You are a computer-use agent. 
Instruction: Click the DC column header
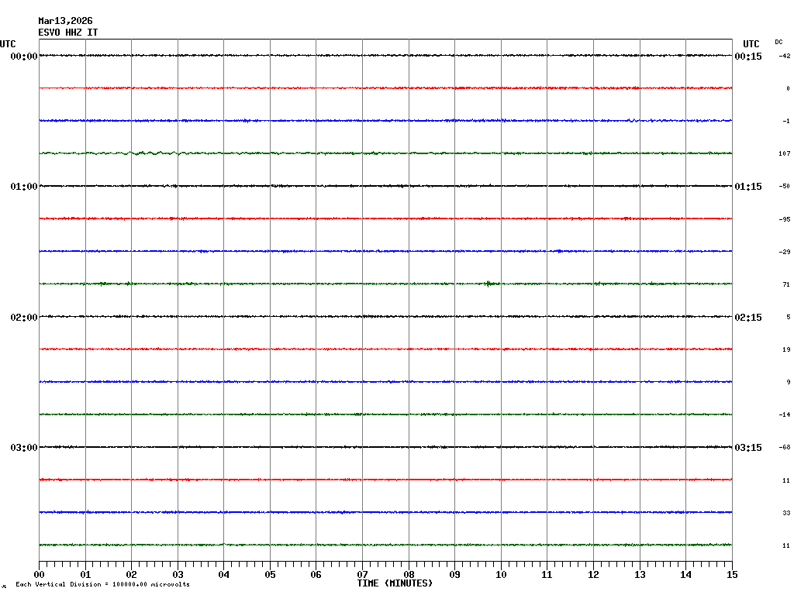[778, 42]
